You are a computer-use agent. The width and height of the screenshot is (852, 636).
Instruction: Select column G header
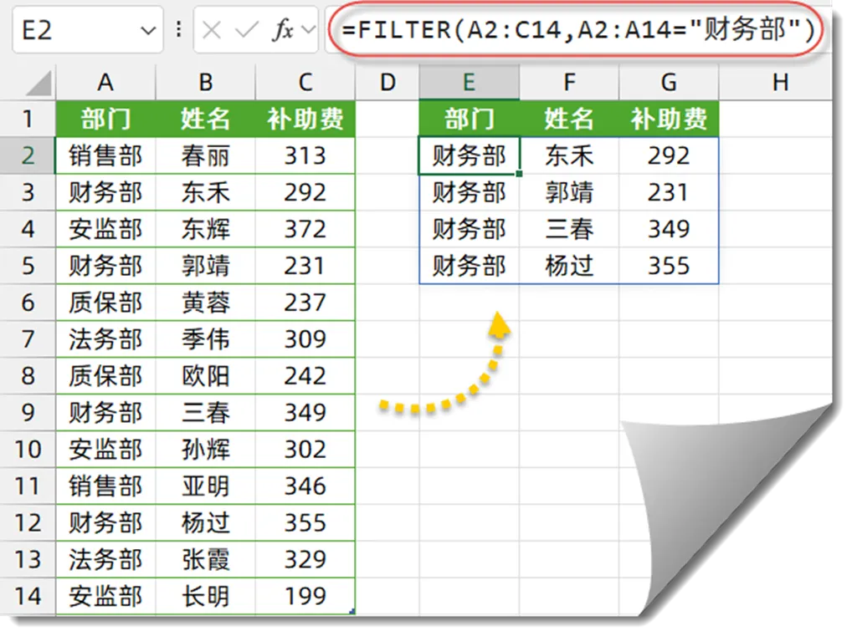(x=669, y=83)
